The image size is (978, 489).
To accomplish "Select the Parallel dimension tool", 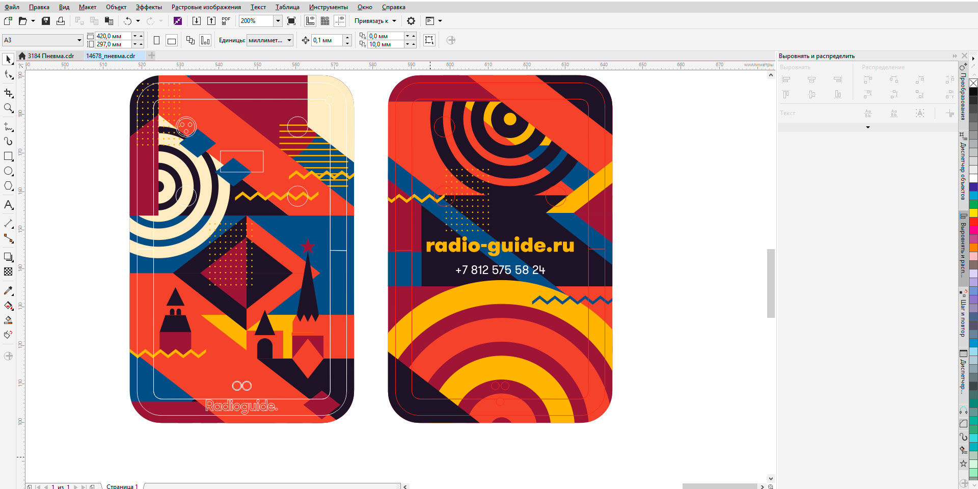I will tap(8, 223).
